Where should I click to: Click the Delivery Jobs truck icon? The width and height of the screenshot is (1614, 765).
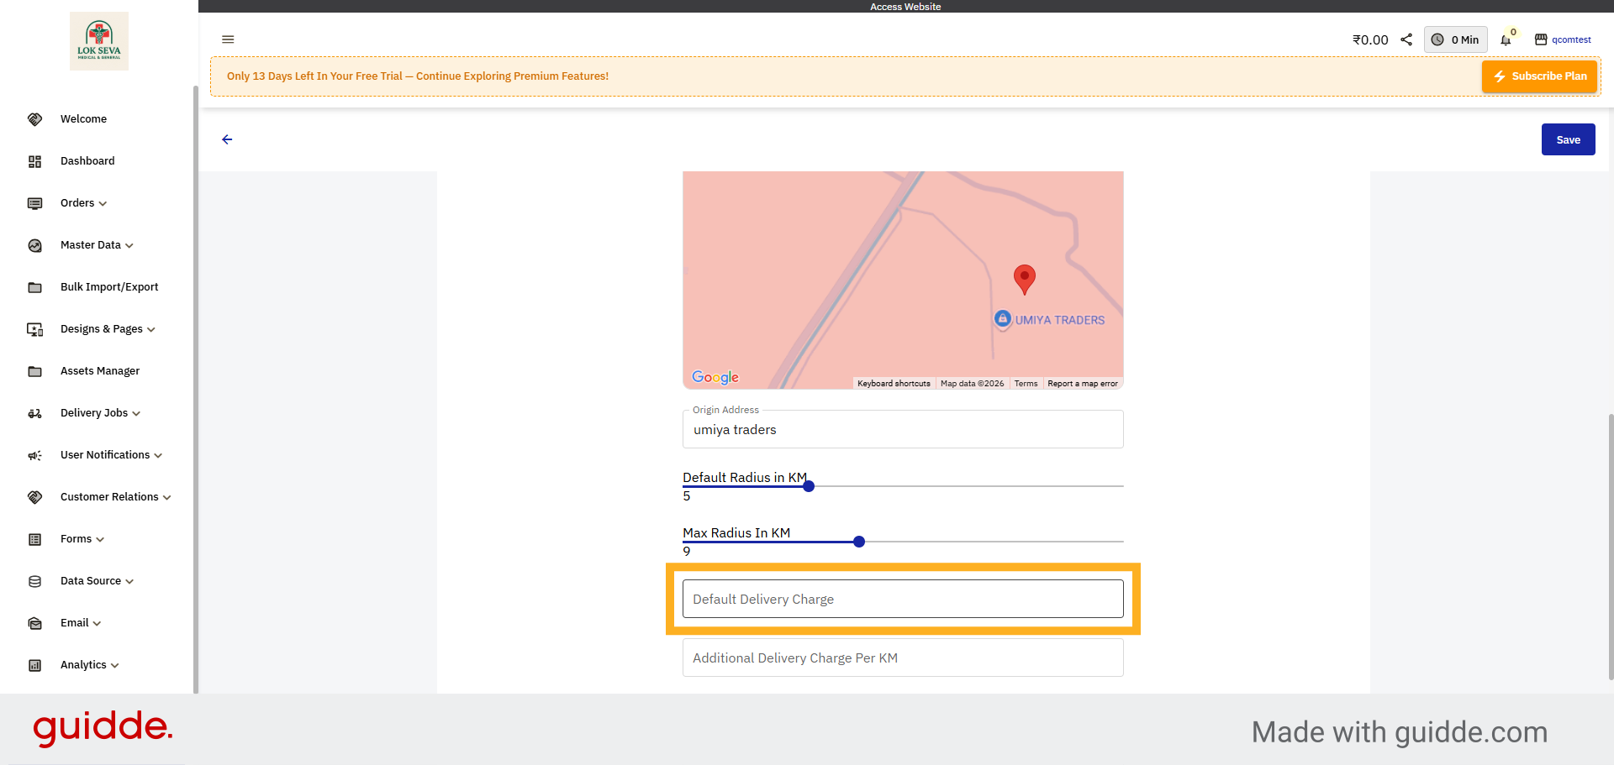tap(34, 413)
